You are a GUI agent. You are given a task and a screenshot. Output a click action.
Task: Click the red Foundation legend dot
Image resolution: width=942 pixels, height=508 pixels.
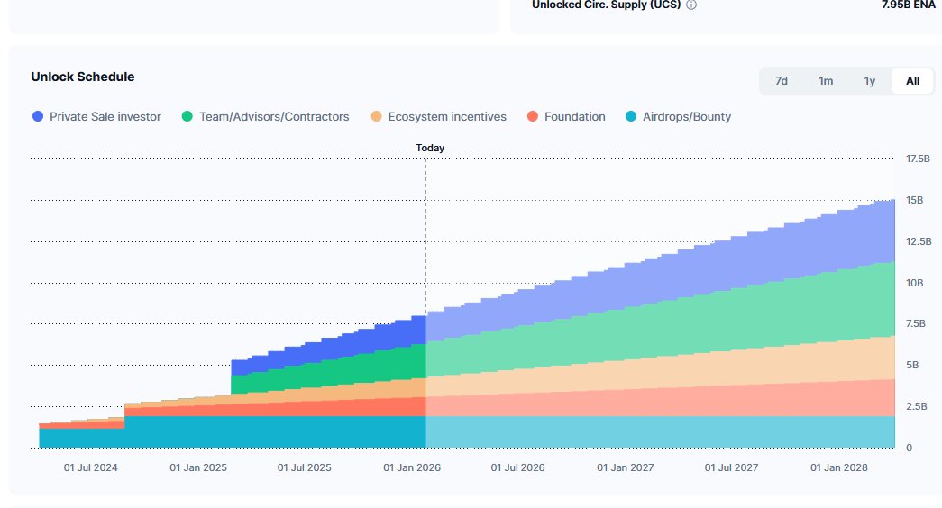tap(533, 116)
